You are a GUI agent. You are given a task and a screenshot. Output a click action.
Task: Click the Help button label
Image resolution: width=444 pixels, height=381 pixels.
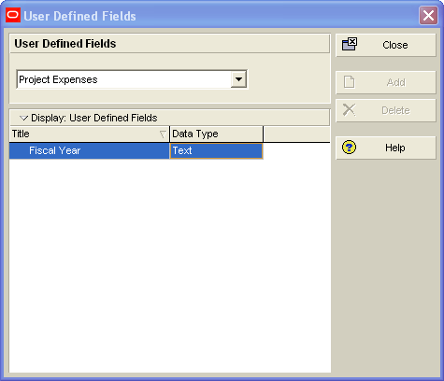coord(395,148)
